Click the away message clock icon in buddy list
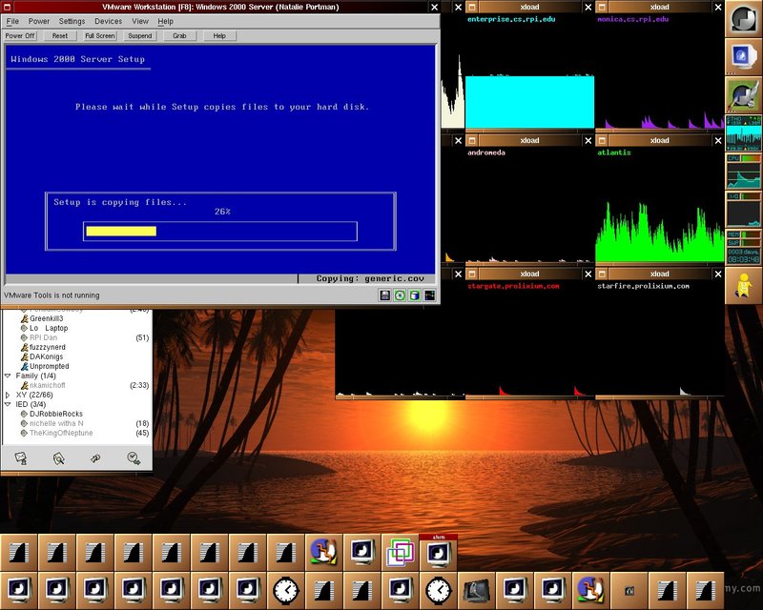Viewport: 763px width, 610px height. pos(132,458)
